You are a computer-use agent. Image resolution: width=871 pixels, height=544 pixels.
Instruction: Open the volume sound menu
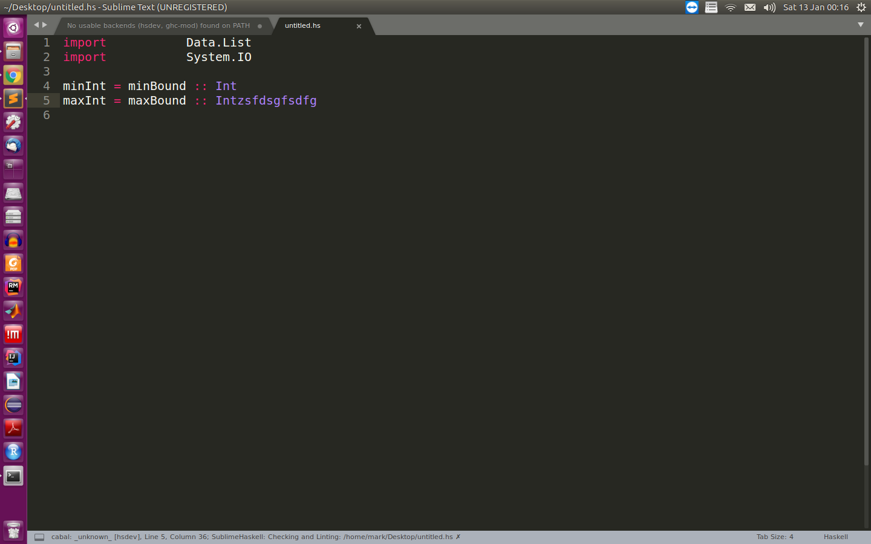[769, 7]
